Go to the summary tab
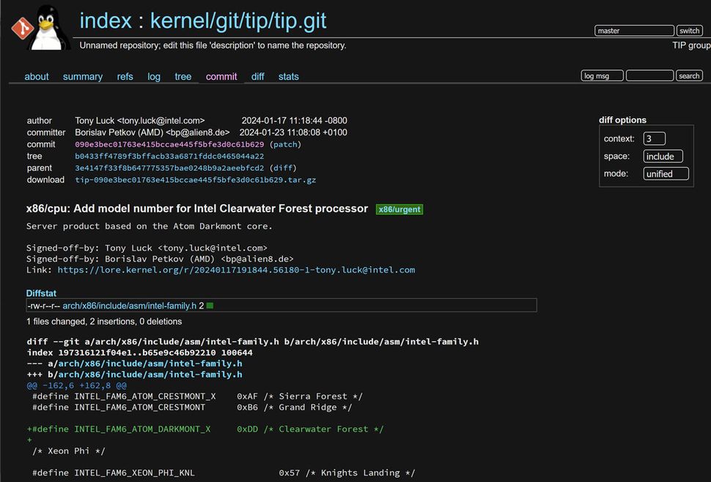The width and height of the screenshot is (711, 482). 83,76
